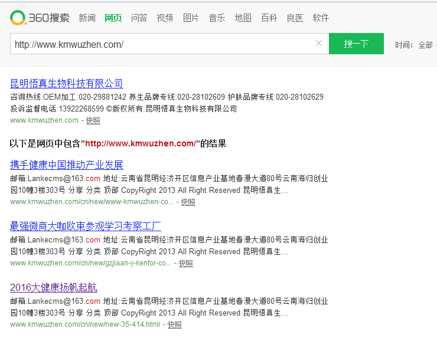Expand the 时间: 全部 filter dropdown

coord(415,45)
